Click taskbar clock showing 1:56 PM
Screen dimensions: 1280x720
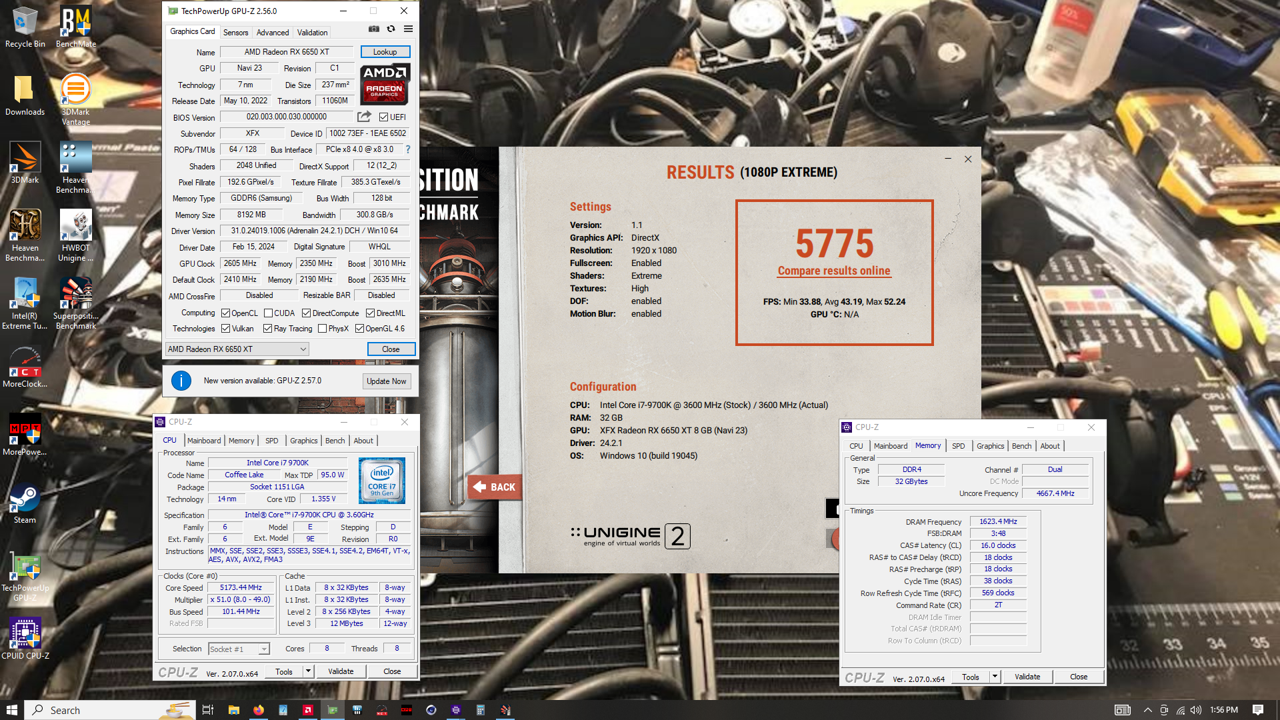[1224, 710]
